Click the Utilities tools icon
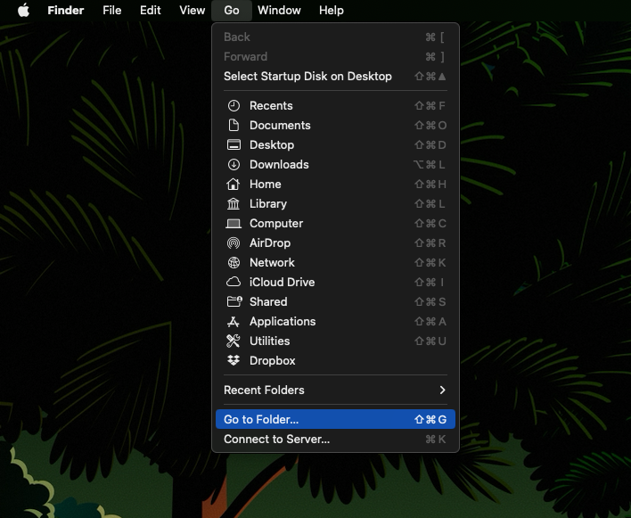 click(x=234, y=341)
